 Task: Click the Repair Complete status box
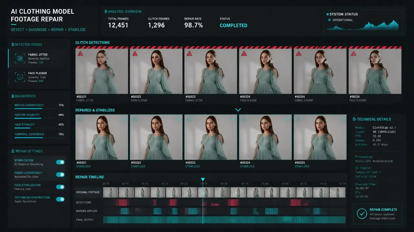(x=377, y=214)
